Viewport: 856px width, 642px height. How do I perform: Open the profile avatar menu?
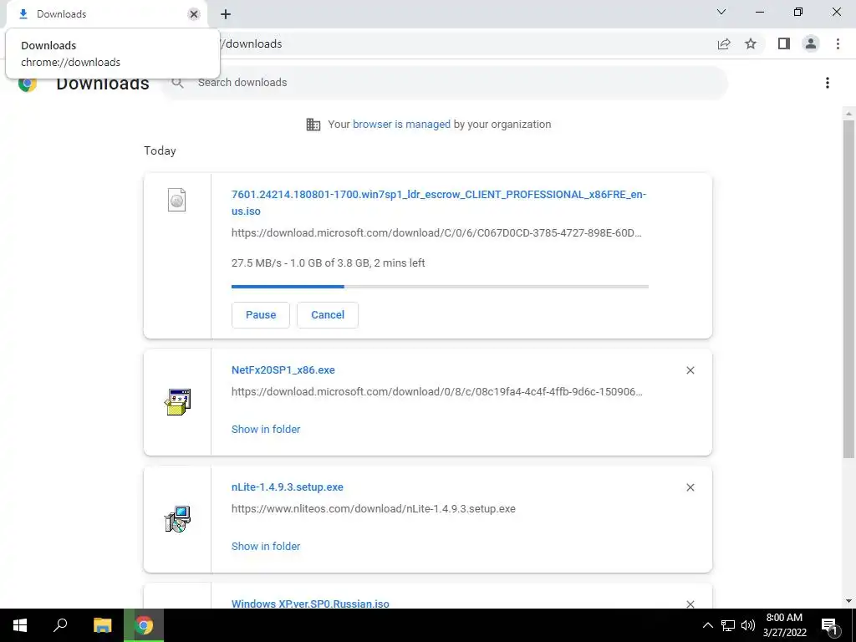coord(811,43)
